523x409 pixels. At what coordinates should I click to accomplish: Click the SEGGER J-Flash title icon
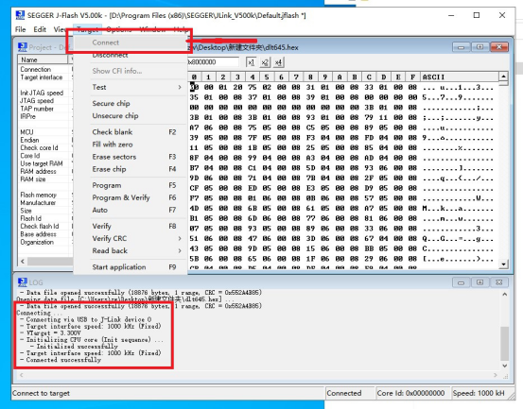tap(21, 15)
